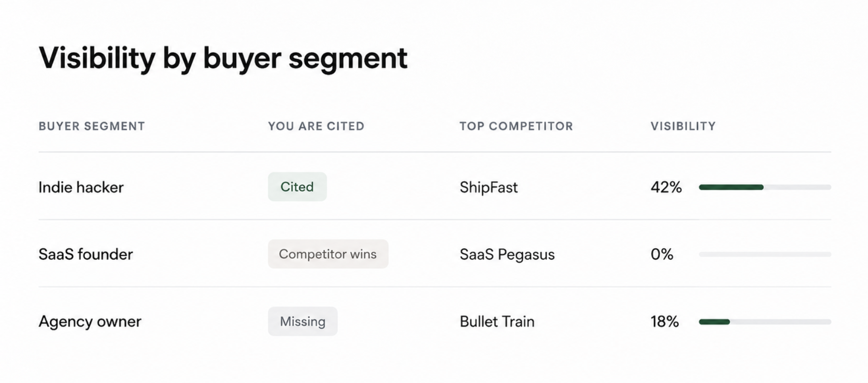Click the Bullet Train competitor name

[497, 321]
